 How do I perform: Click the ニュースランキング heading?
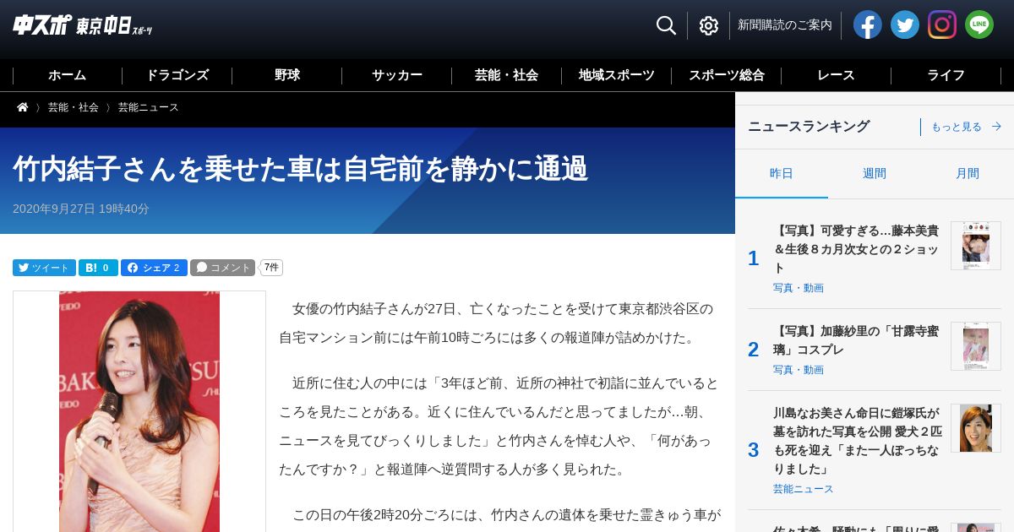click(809, 127)
